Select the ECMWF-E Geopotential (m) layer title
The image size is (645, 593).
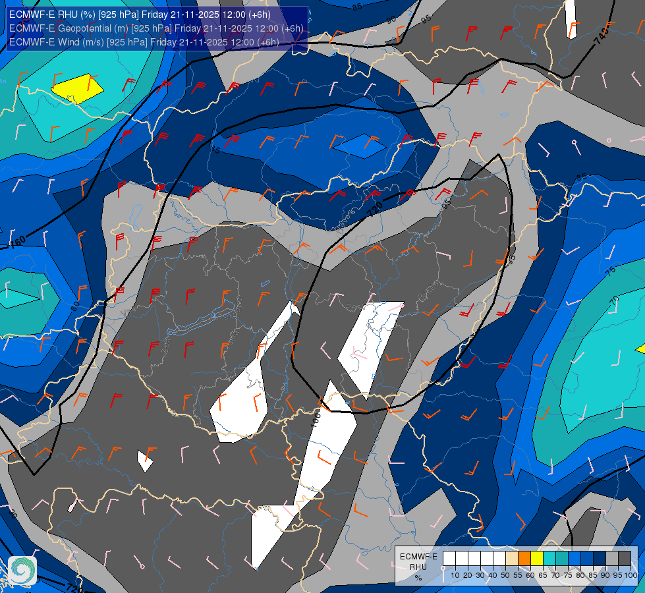coord(156,28)
